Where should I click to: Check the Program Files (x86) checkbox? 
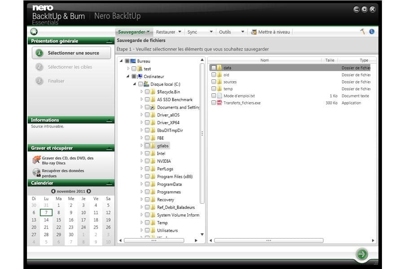(147, 177)
